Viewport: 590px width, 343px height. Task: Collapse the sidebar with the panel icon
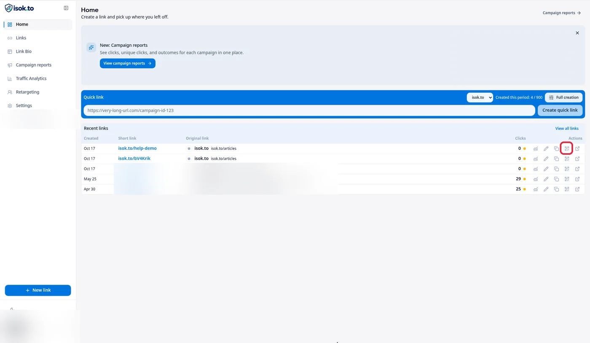pyautogui.click(x=66, y=8)
